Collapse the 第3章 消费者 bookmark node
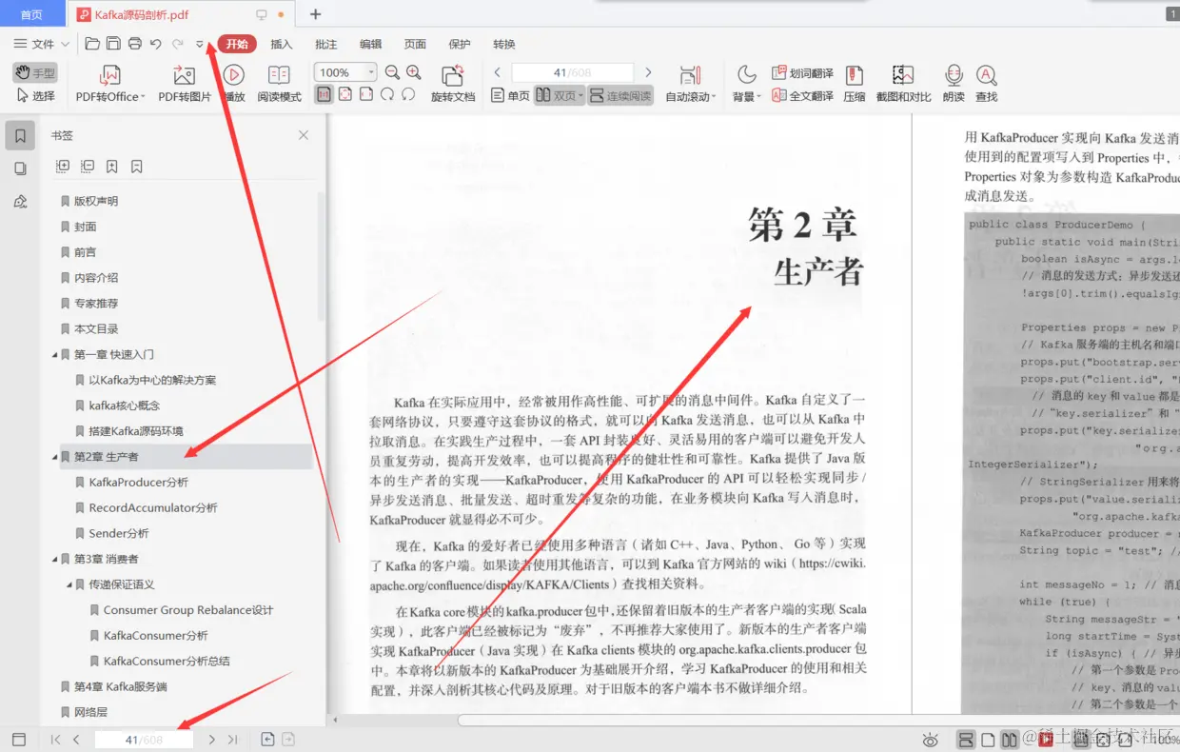 (54, 559)
